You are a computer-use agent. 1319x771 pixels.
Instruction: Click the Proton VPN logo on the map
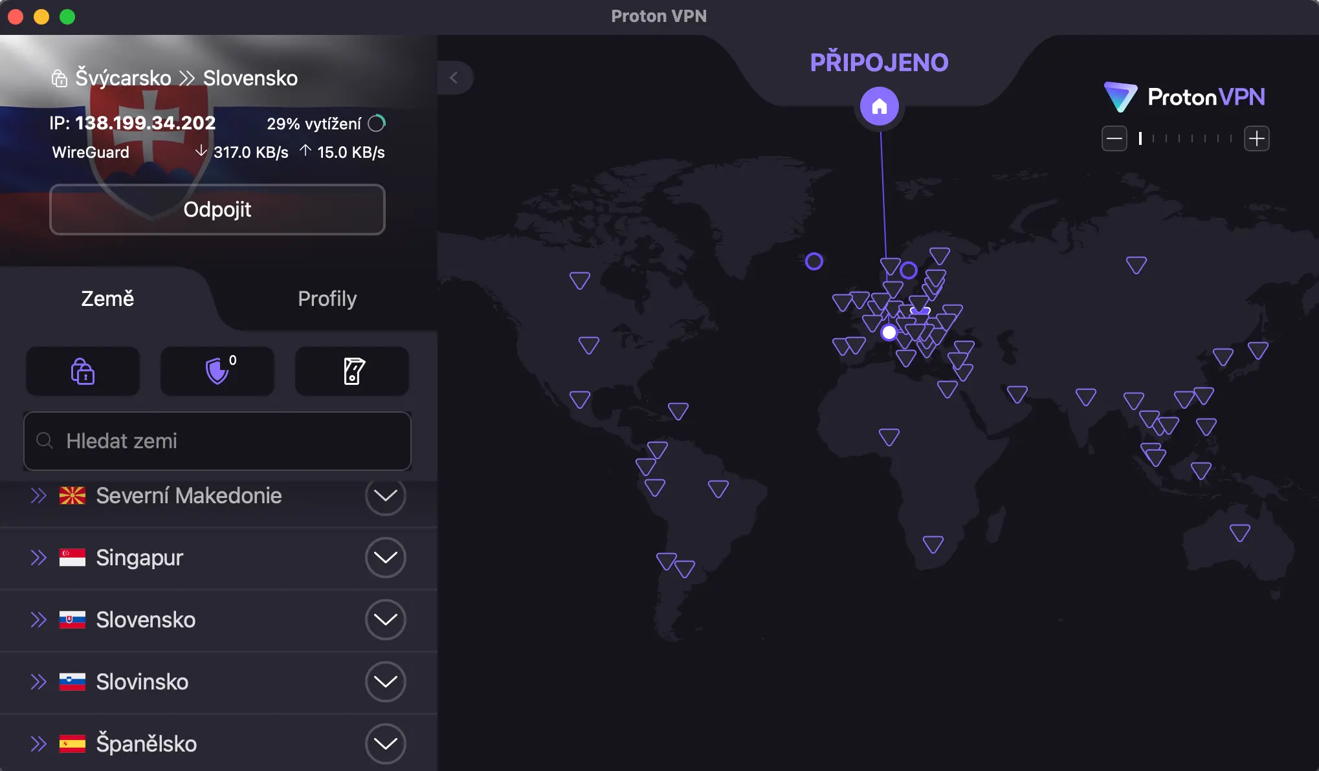click(x=1184, y=96)
